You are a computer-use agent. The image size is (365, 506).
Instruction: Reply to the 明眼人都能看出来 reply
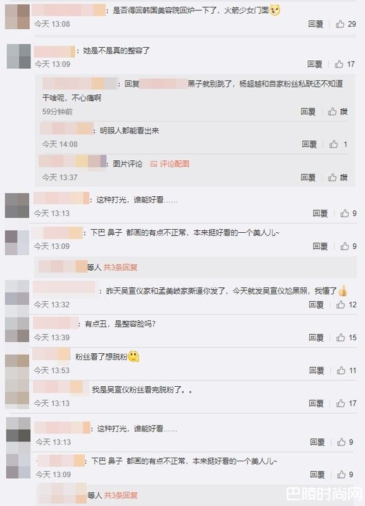pos(309,144)
